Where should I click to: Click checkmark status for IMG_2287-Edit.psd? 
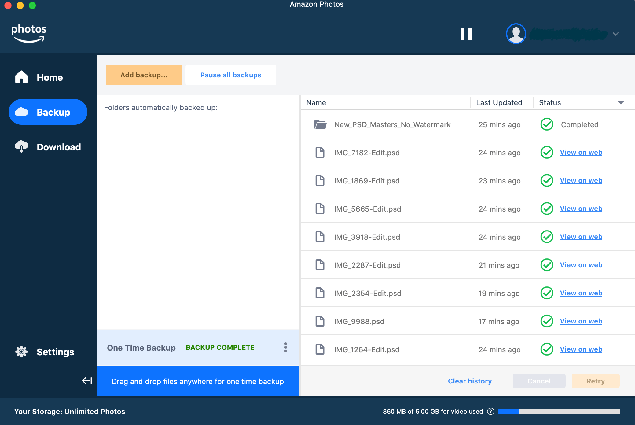click(x=547, y=265)
